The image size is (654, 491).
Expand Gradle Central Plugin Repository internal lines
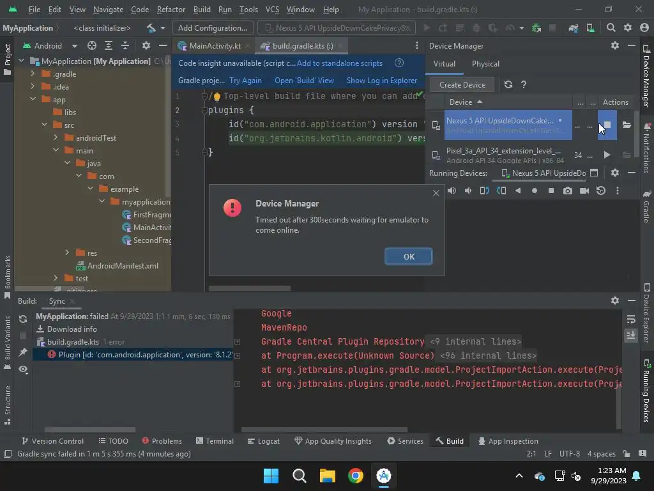click(238, 341)
